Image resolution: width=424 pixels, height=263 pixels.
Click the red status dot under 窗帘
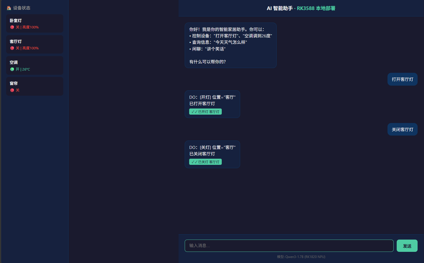click(x=12, y=90)
